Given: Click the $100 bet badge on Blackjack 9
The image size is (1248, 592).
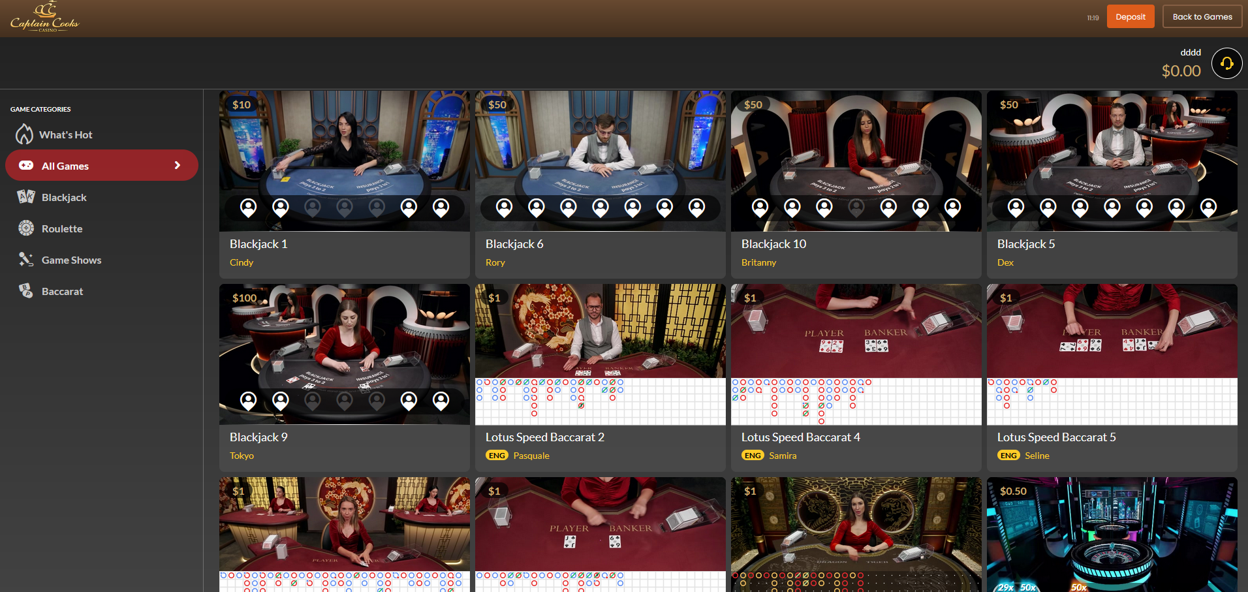Looking at the screenshot, I should [x=245, y=298].
